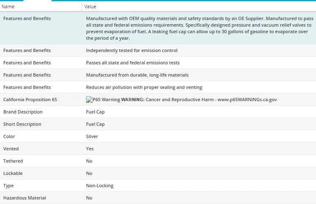Click the Brand Description name cell
The width and height of the screenshot is (316, 204).
pos(23,112)
